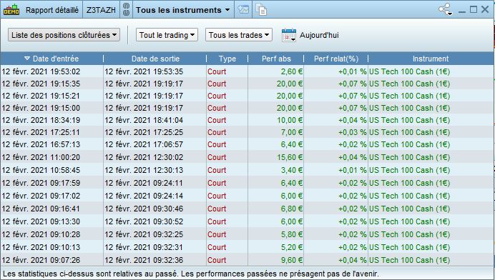495x280 pixels.
Task: Click the Rapport détaillé title
Action: [52, 10]
